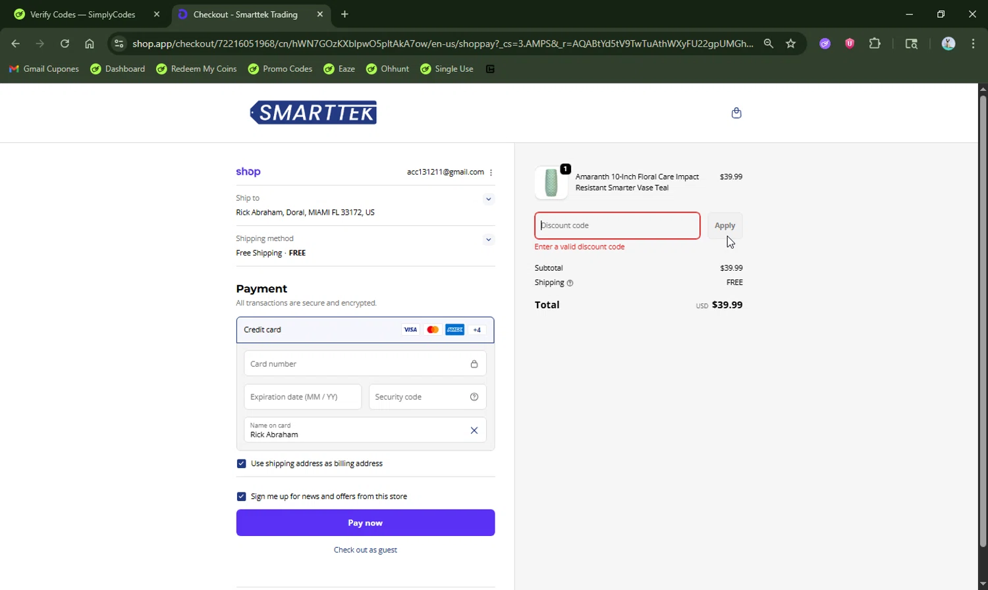
Task: Click the zoom magnifier icon in address bar
Action: [768, 43]
